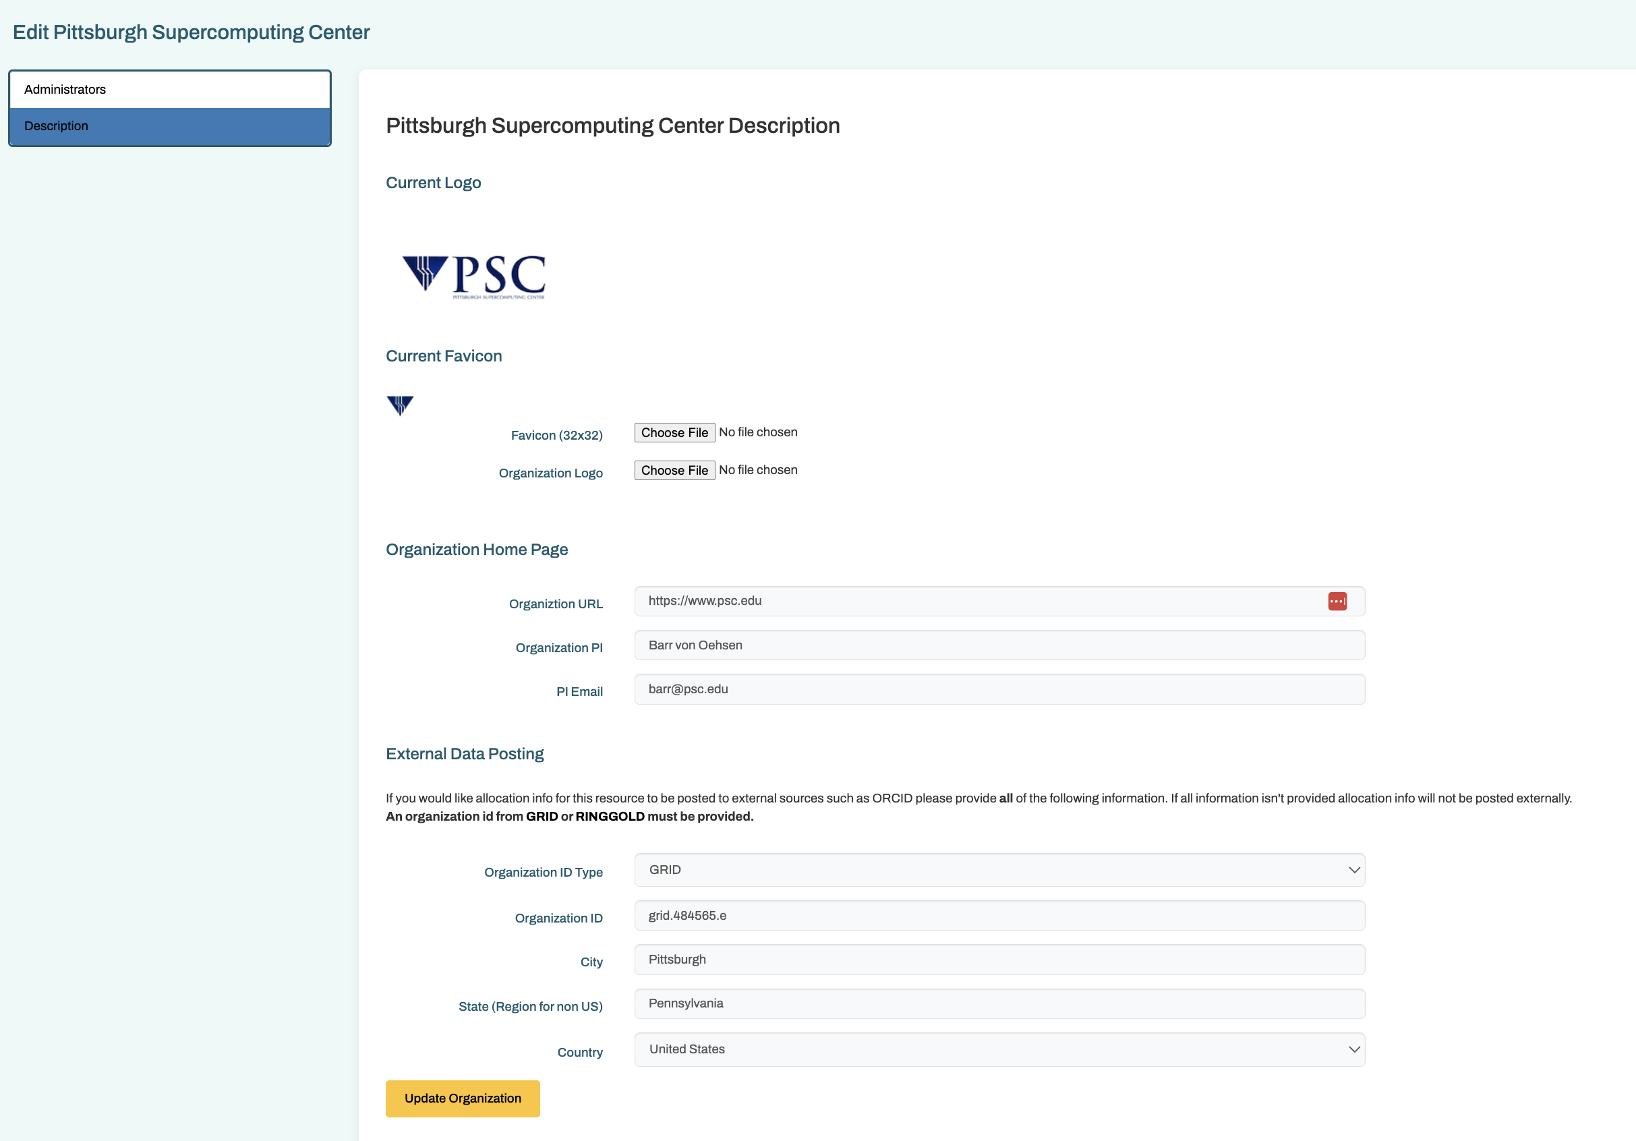Choose a file for Favicon (32x32)
1636x1141 pixels.
(x=674, y=433)
